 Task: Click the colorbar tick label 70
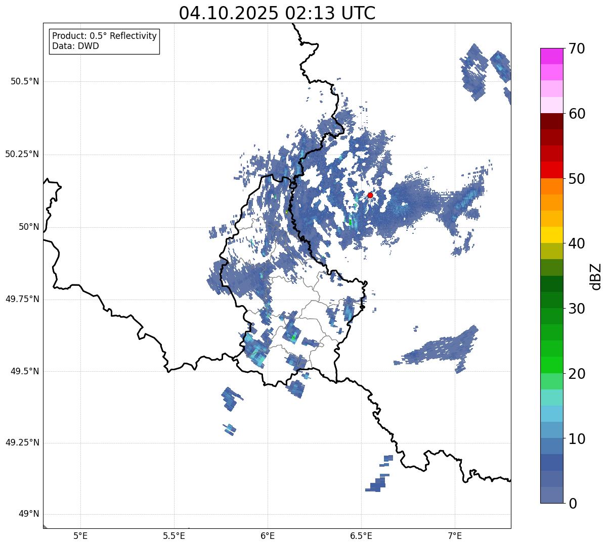pos(576,48)
